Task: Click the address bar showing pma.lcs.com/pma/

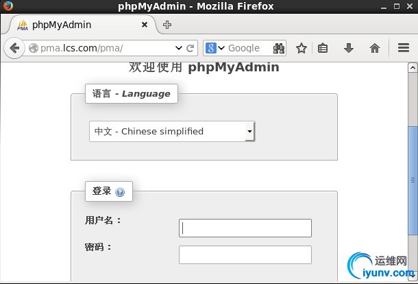Action: [x=103, y=48]
